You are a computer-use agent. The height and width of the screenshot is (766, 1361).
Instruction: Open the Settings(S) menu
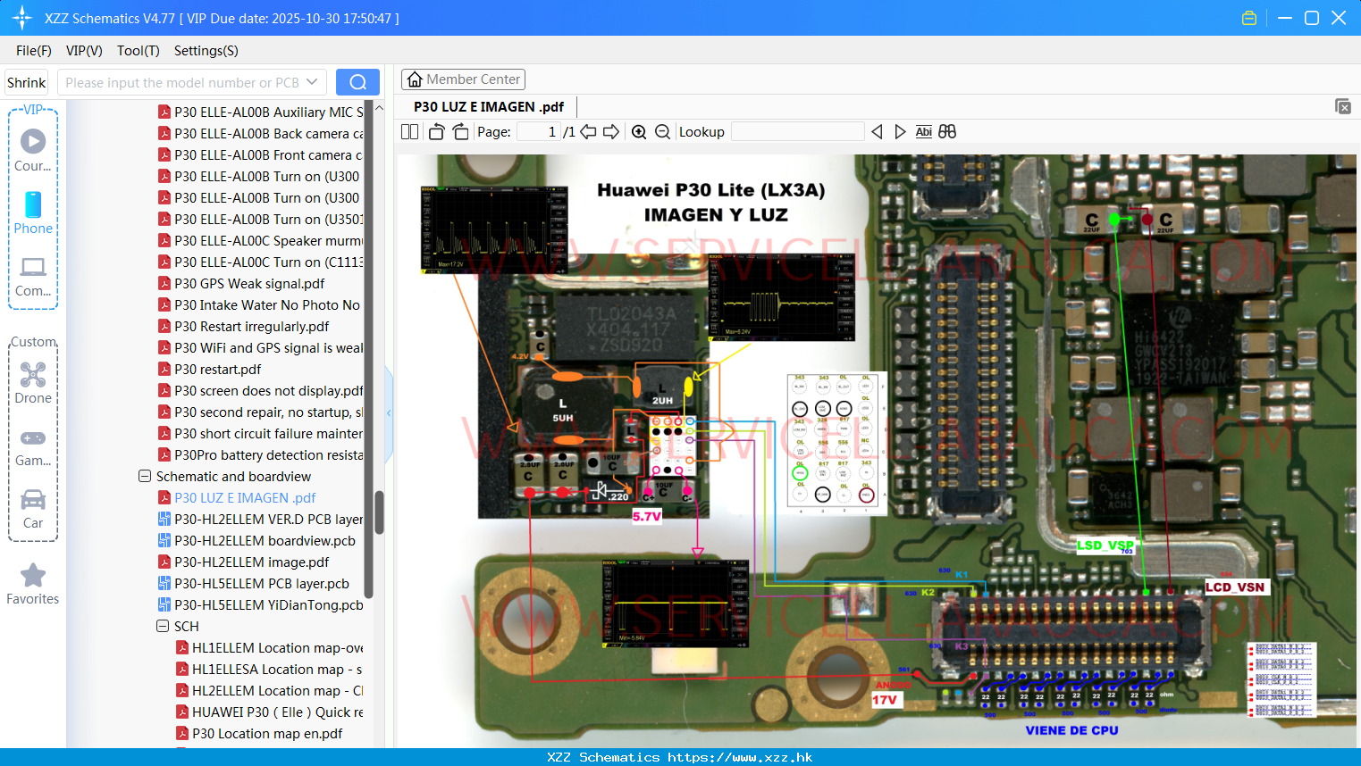pos(206,51)
